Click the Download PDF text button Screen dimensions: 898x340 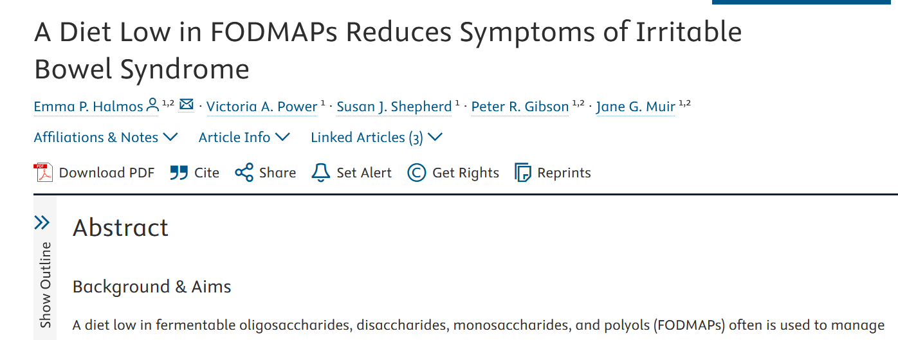pos(107,173)
